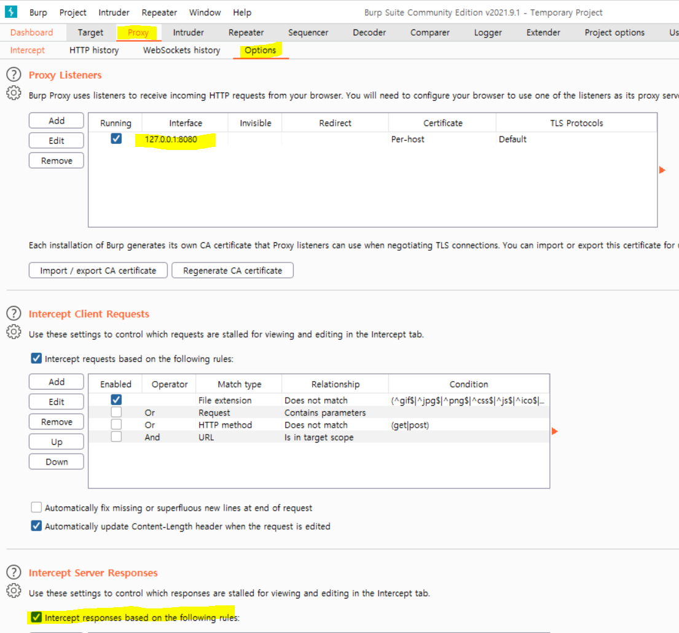Click the Burp Suite logo icon
Image resolution: width=679 pixels, height=633 pixels.
click(11, 12)
